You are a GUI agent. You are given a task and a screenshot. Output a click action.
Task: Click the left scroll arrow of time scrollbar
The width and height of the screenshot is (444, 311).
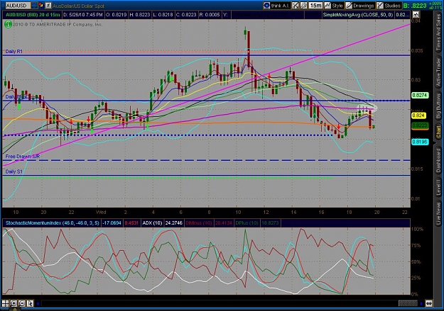(x=38, y=304)
